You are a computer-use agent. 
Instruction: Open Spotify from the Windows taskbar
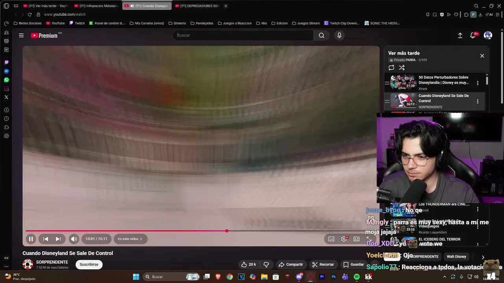tap(357, 277)
